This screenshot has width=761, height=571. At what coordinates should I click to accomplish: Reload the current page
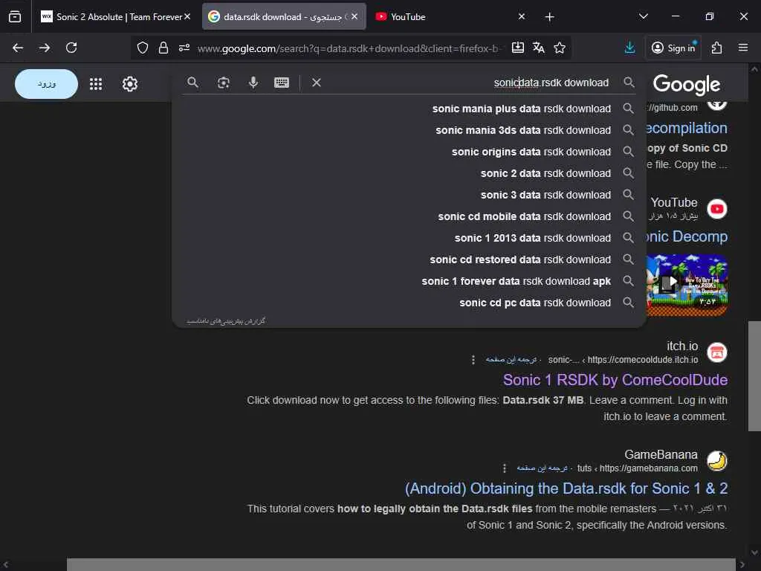pos(71,48)
